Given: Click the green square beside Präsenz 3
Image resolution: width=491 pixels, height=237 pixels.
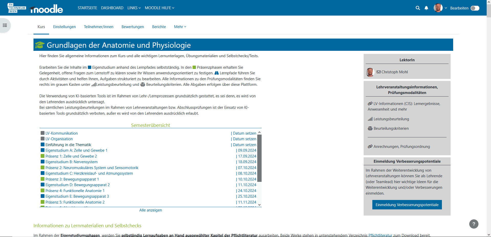Looking at the screenshot, I should coord(43,179).
